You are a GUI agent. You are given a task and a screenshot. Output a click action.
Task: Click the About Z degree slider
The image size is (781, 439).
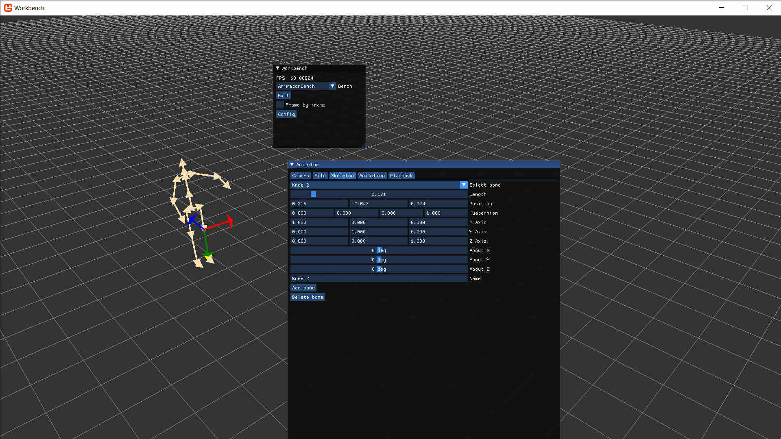pos(379,269)
